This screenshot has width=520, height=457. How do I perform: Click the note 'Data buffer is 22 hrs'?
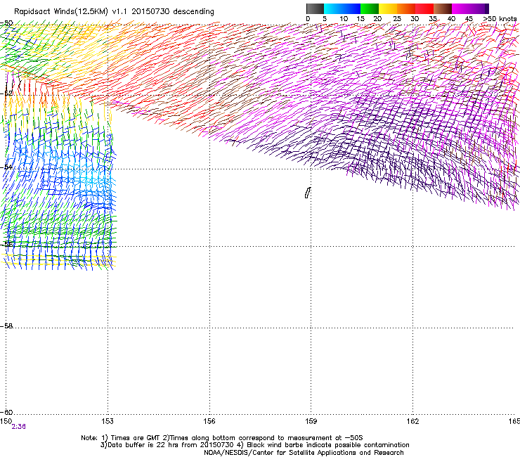coord(144,445)
